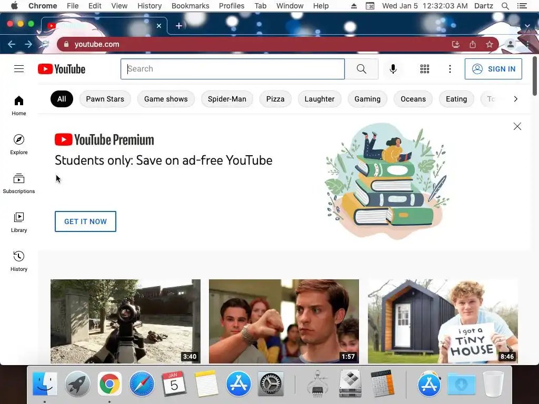The image size is (539, 404).
Task: Open the tiny house 8:46 video
Action: tap(443, 321)
